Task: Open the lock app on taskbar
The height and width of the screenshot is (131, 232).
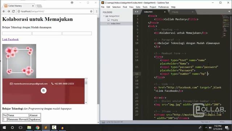Action: tap(62, 128)
